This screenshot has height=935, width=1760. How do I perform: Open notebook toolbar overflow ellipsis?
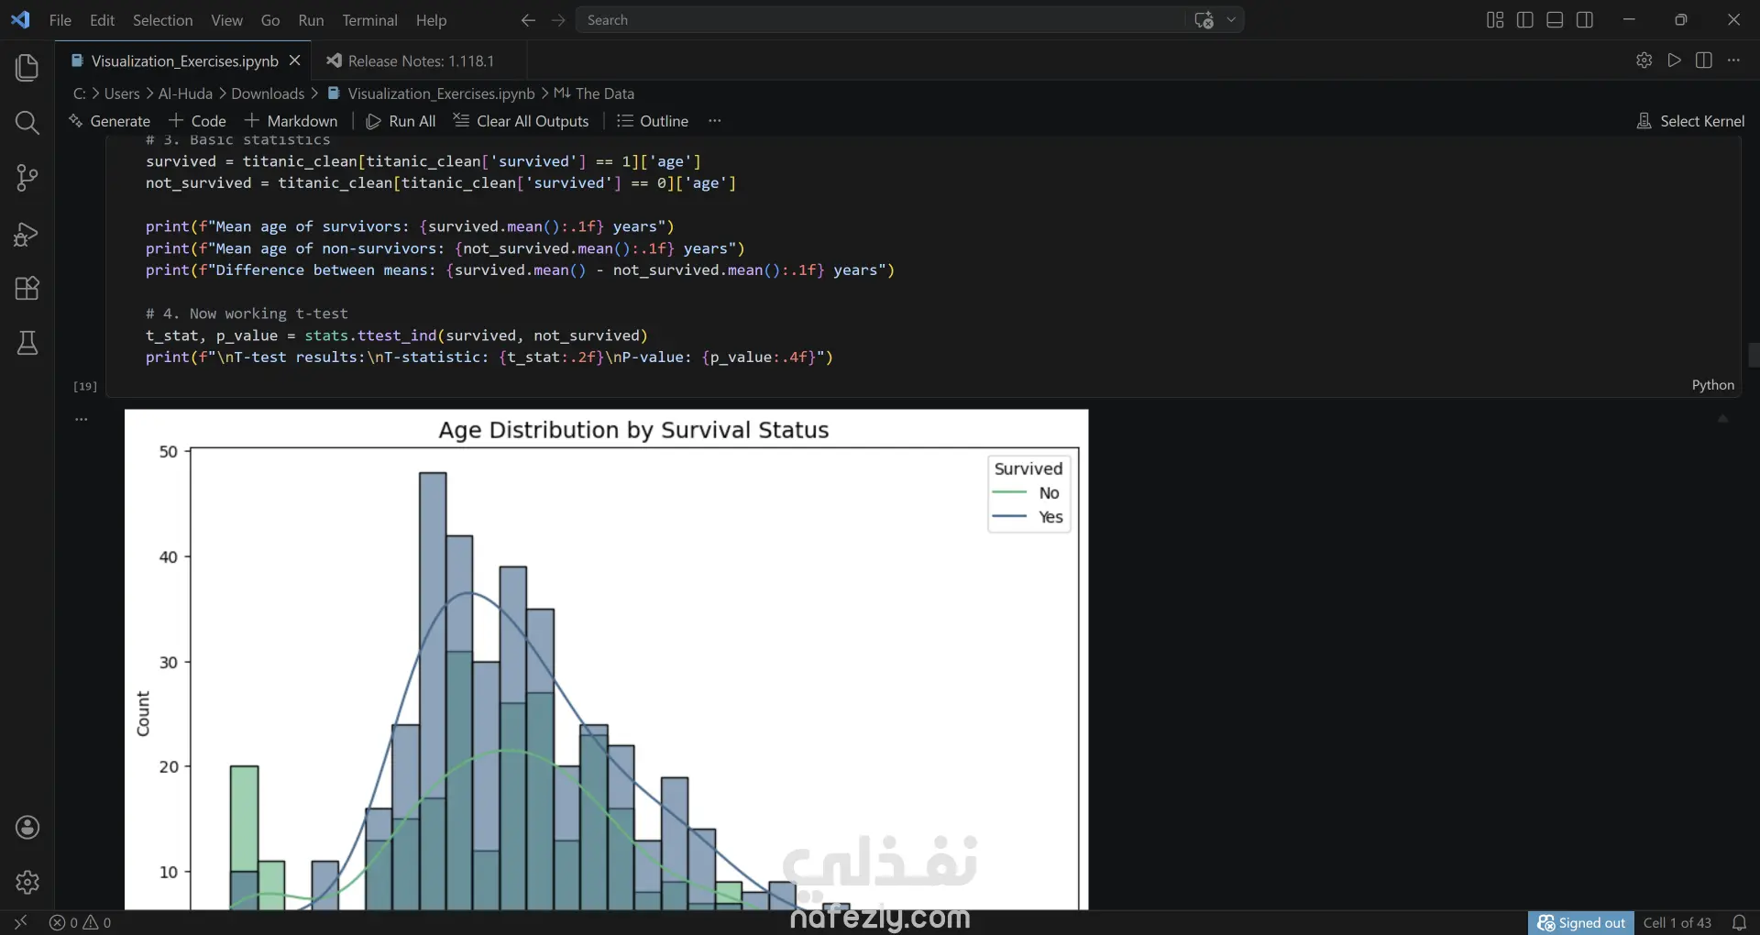[x=715, y=121]
